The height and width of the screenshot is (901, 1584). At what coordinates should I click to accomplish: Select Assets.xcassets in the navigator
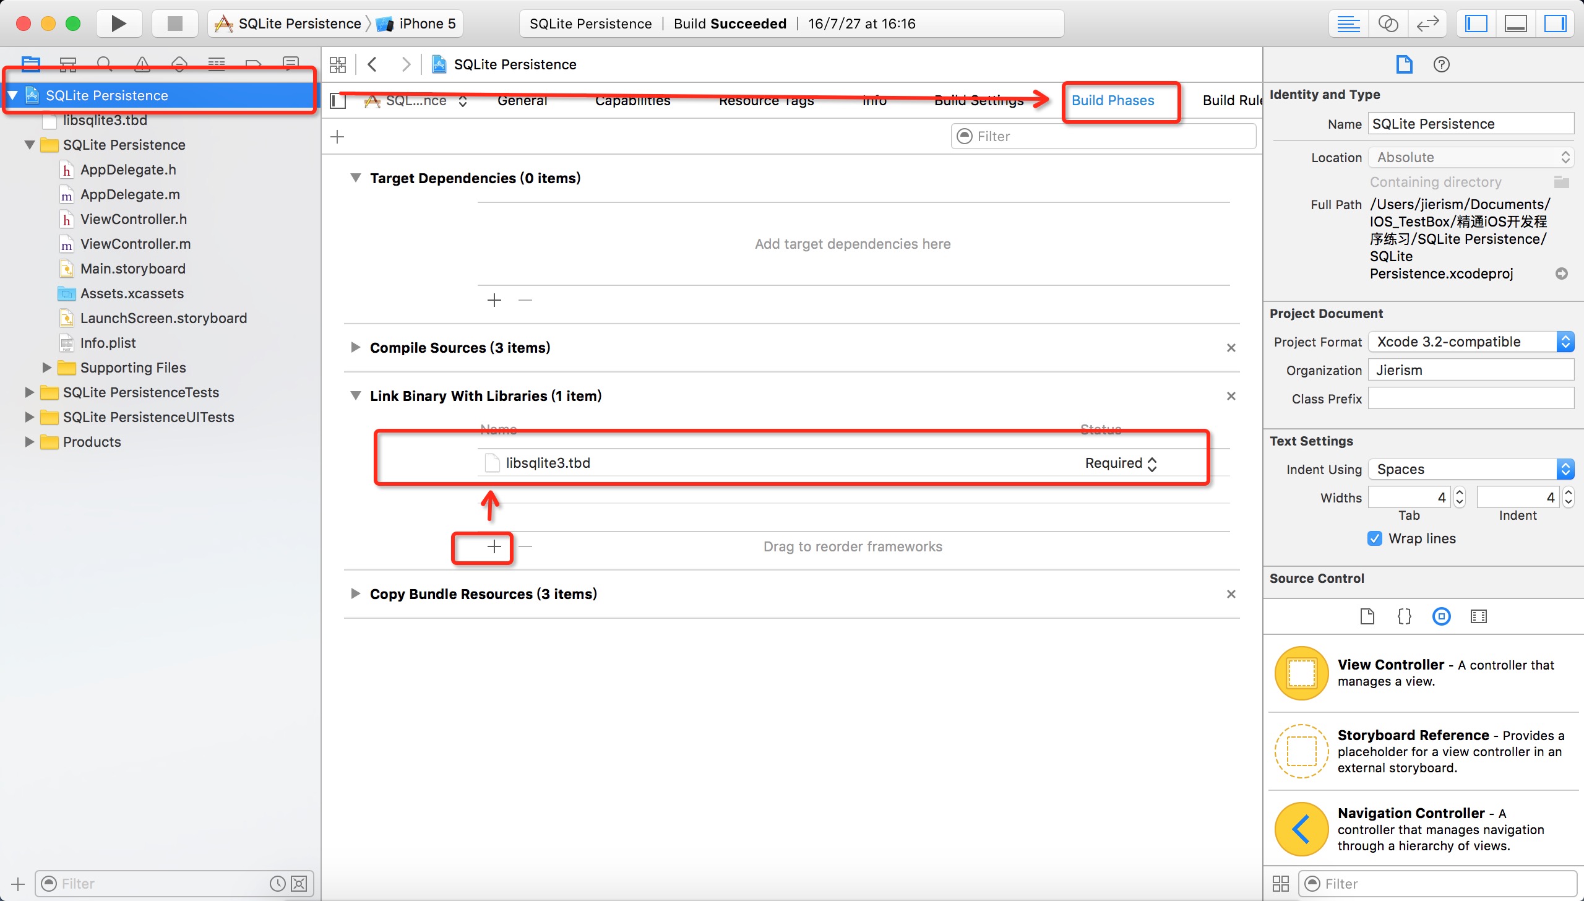(132, 293)
